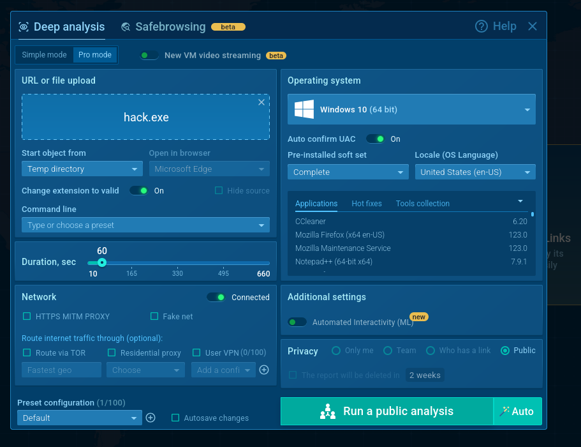Open the Residential proxy Choose dropdown
The height and width of the screenshot is (447, 581).
click(x=145, y=370)
